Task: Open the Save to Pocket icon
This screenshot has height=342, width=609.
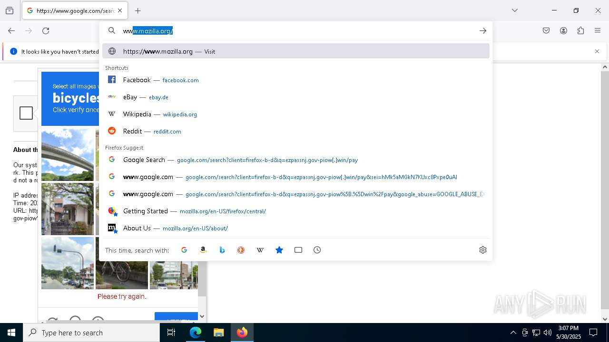Action: (x=546, y=31)
